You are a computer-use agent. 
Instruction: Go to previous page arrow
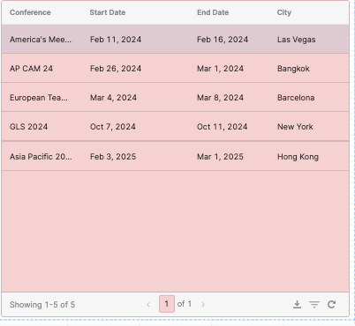[148, 304]
